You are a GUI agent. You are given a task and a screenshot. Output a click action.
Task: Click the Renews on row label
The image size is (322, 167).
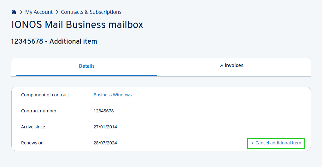32,143
